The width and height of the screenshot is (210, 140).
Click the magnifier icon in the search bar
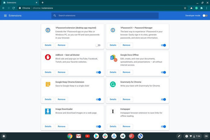[x=55, y=16]
